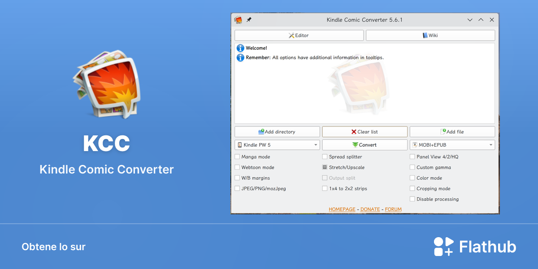Image resolution: width=538 pixels, height=269 pixels.
Task: Open the Editor
Action: pyautogui.click(x=299, y=35)
